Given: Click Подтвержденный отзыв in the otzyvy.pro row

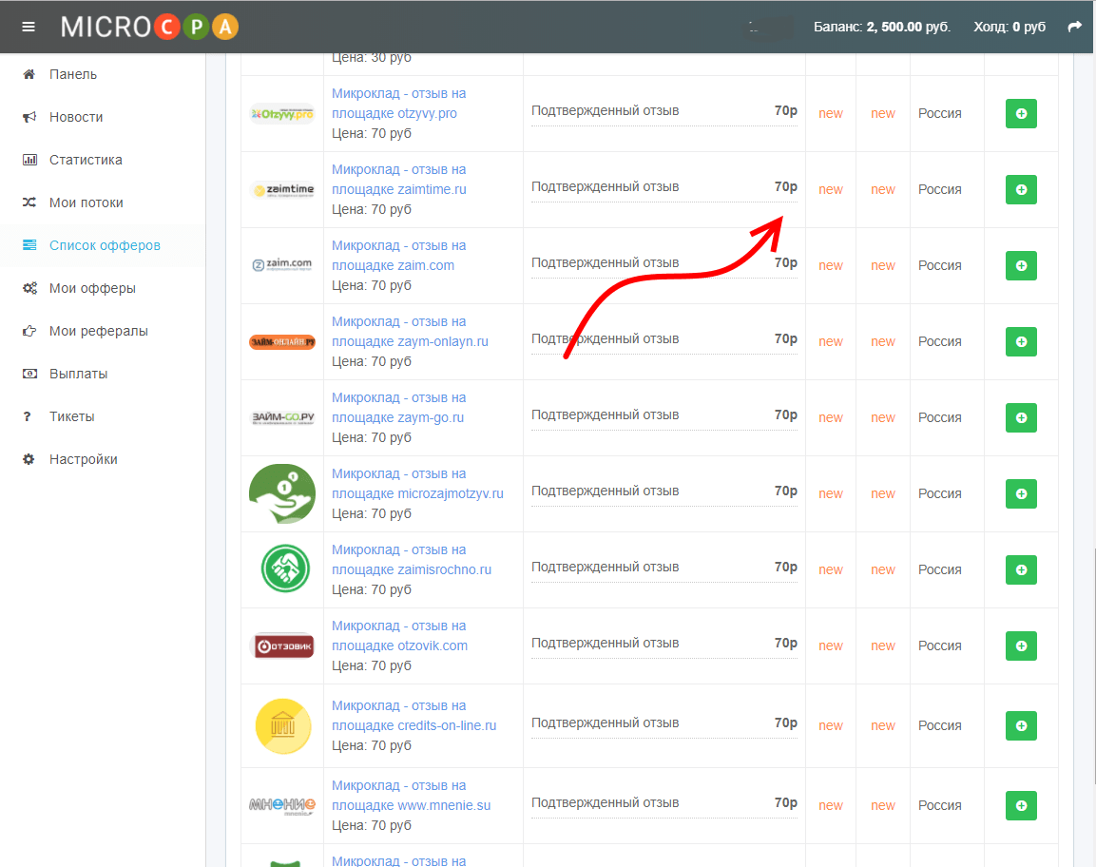Looking at the screenshot, I should coord(606,110).
